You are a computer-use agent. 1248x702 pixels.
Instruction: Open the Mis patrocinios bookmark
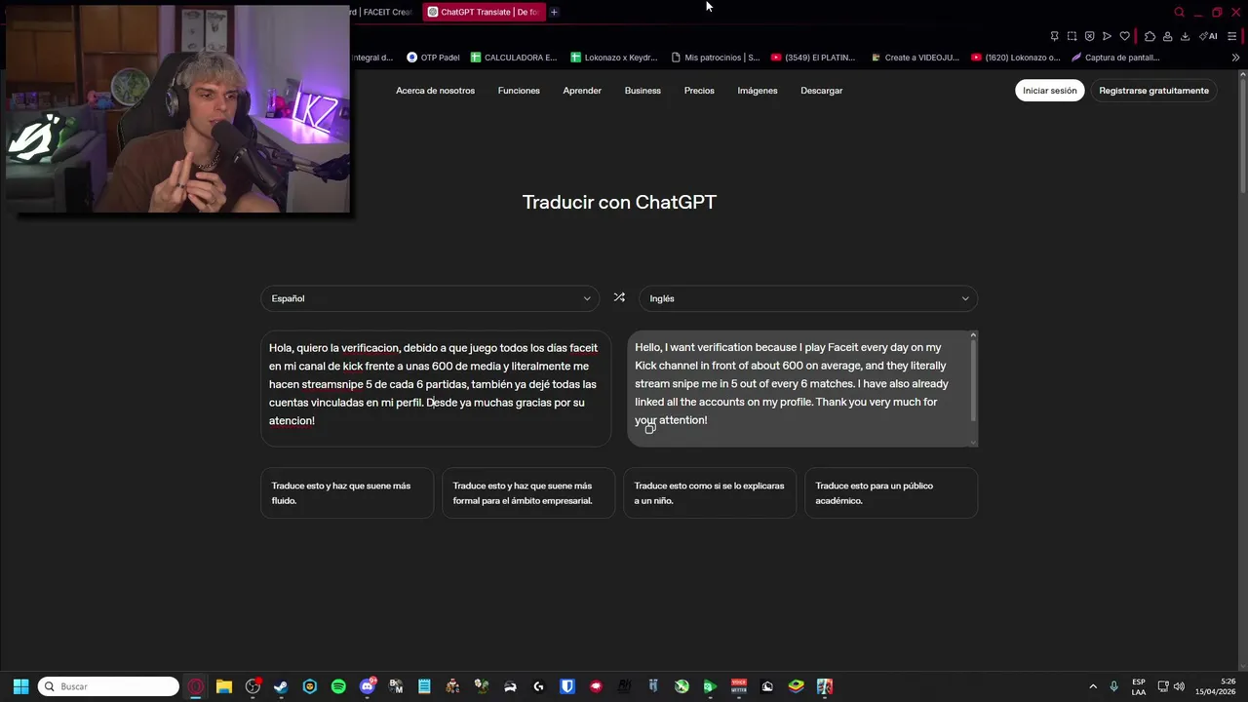point(715,58)
